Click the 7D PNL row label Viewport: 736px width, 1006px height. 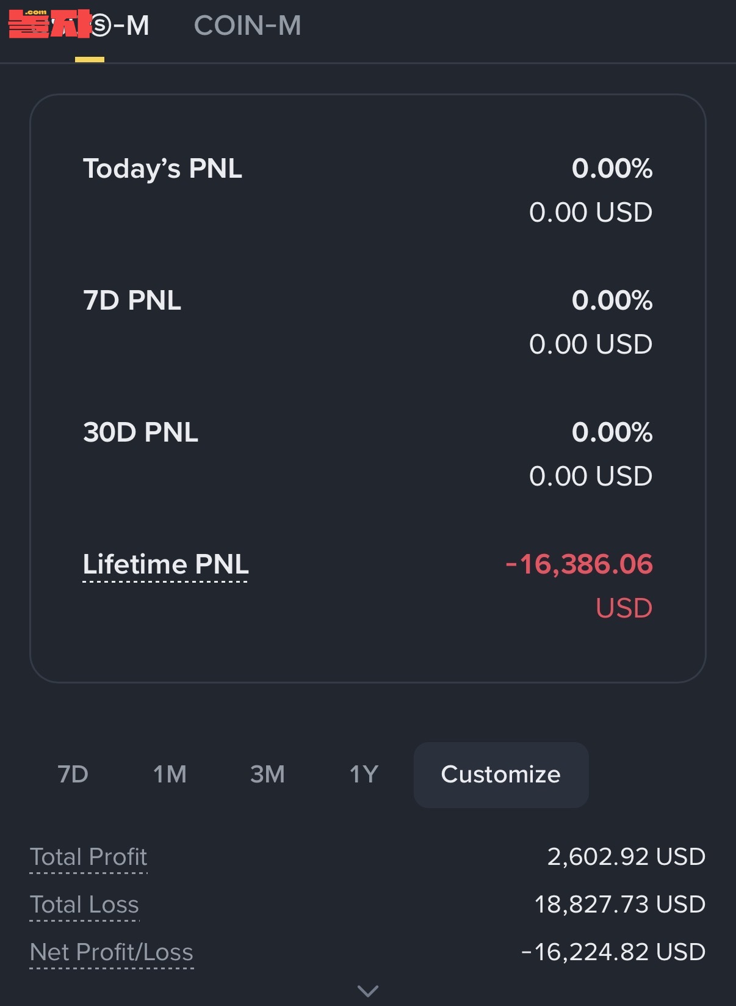[x=132, y=301]
